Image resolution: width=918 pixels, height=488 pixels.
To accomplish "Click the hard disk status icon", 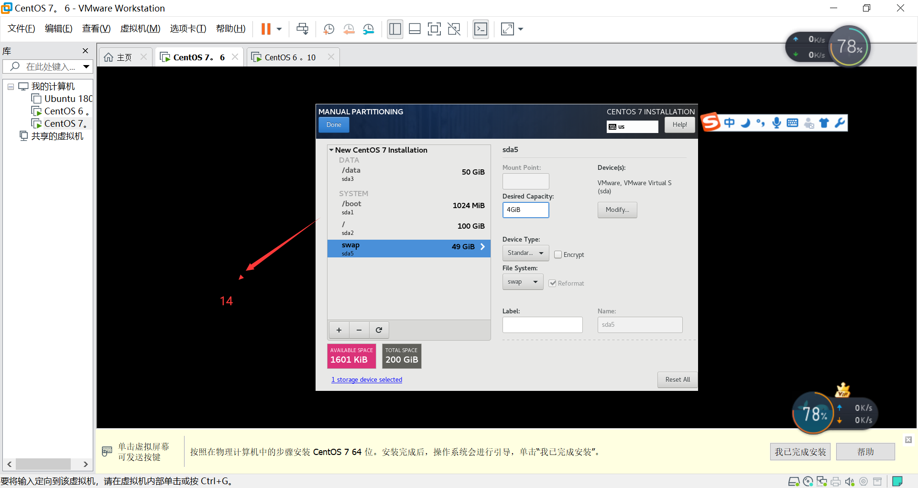I will (x=794, y=481).
